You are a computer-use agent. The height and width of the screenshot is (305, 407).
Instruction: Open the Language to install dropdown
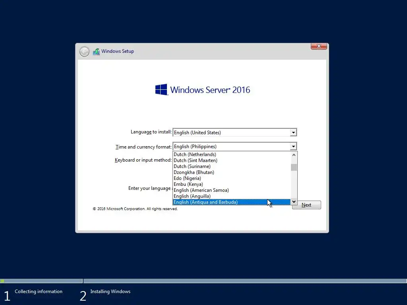click(x=293, y=133)
